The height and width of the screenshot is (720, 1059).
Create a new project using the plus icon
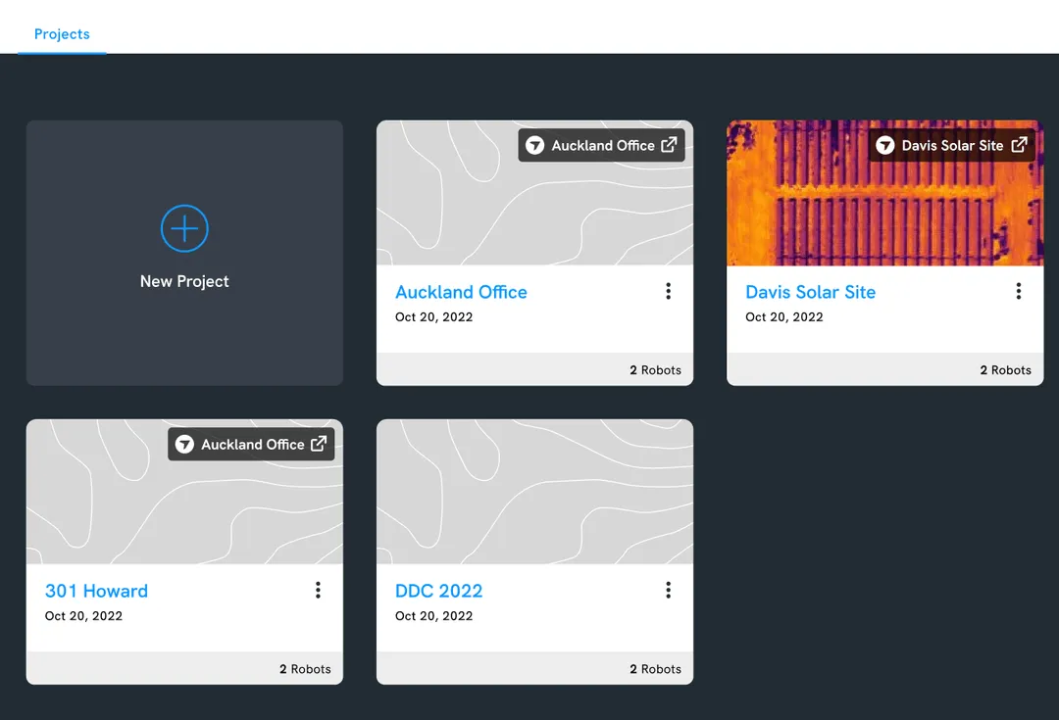[183, 227]
